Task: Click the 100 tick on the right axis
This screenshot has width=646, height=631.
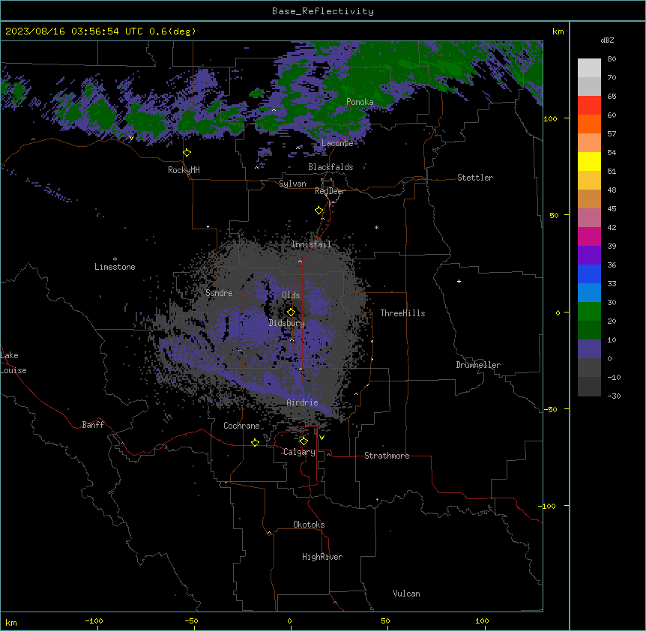Action: (550, 118)
